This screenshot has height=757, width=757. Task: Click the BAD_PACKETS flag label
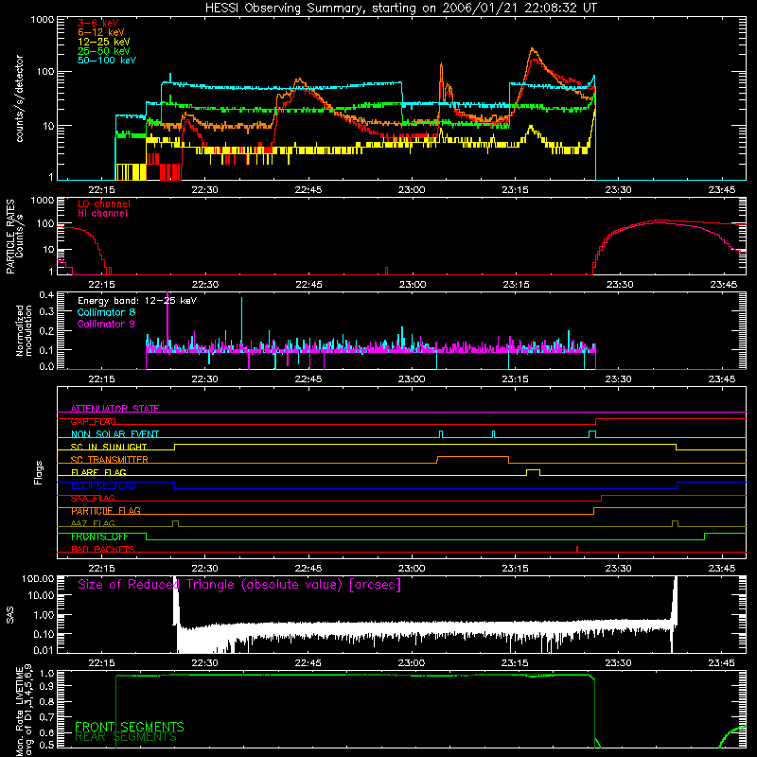tap(103, 549)
